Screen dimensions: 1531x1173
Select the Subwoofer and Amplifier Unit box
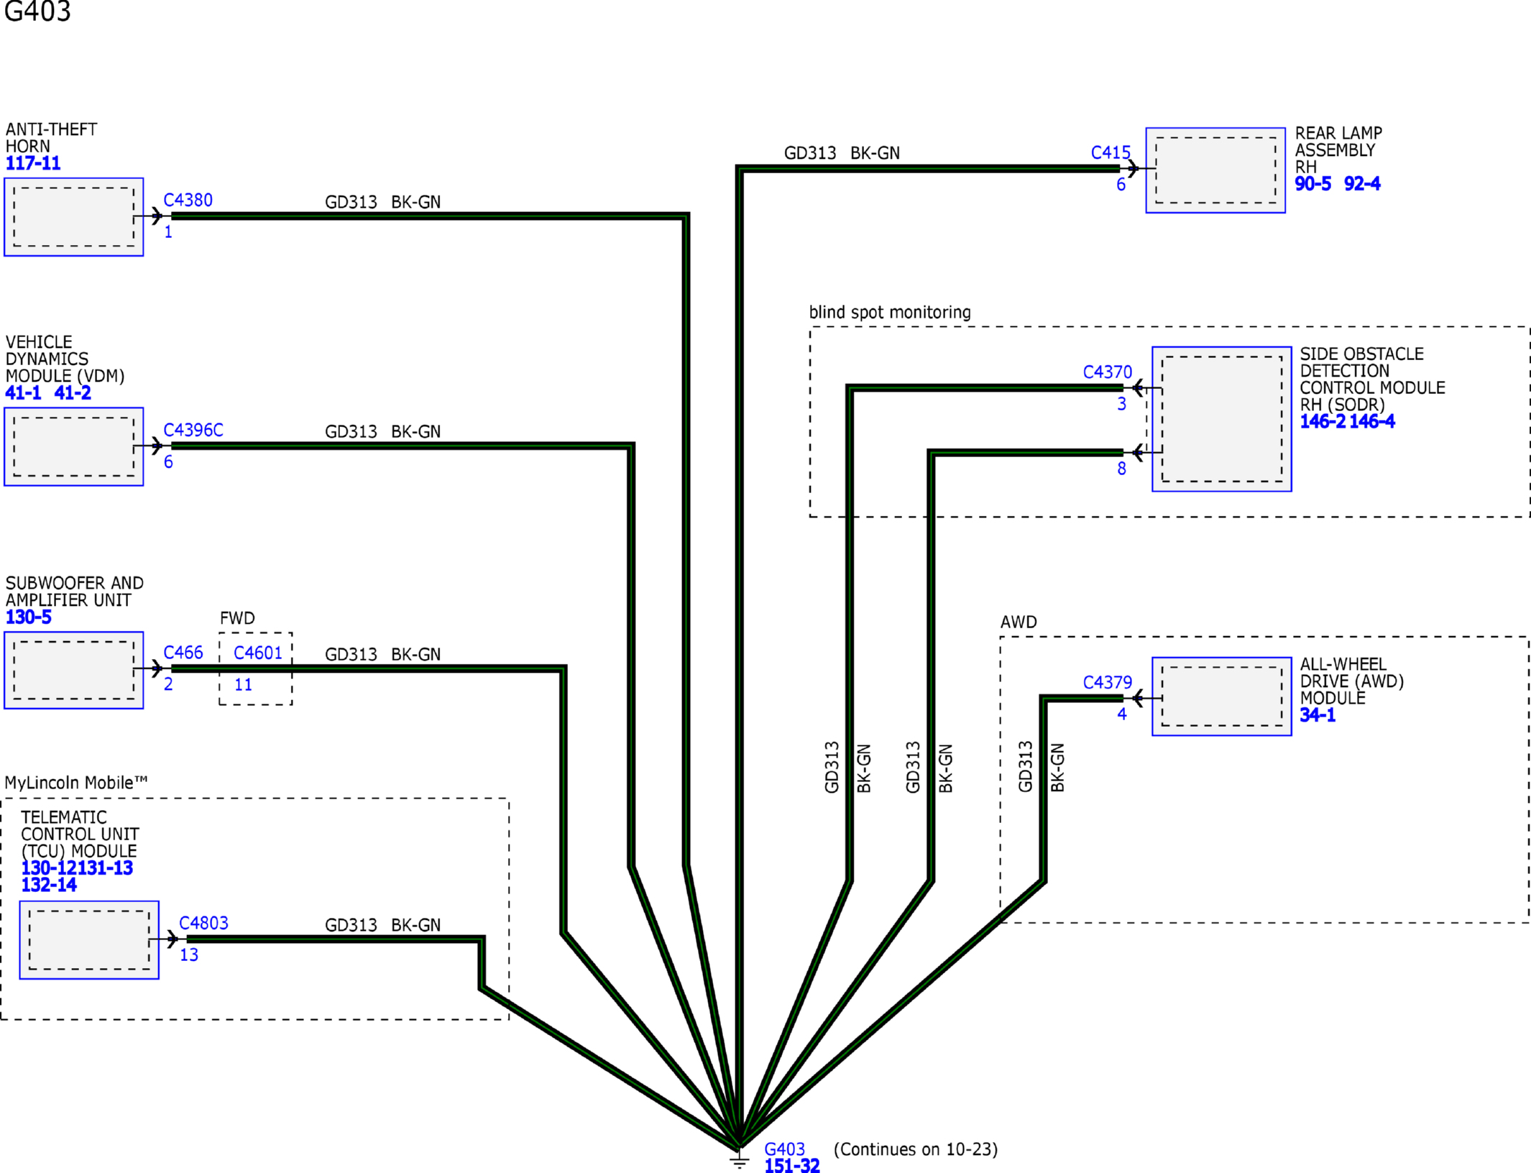74,670
